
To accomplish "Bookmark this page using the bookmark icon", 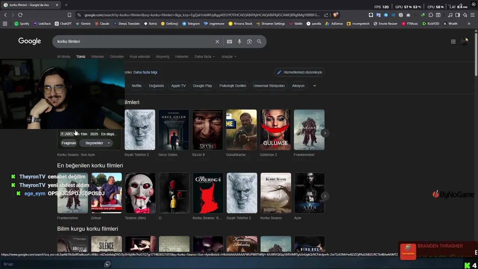I will tap(69, 15).
